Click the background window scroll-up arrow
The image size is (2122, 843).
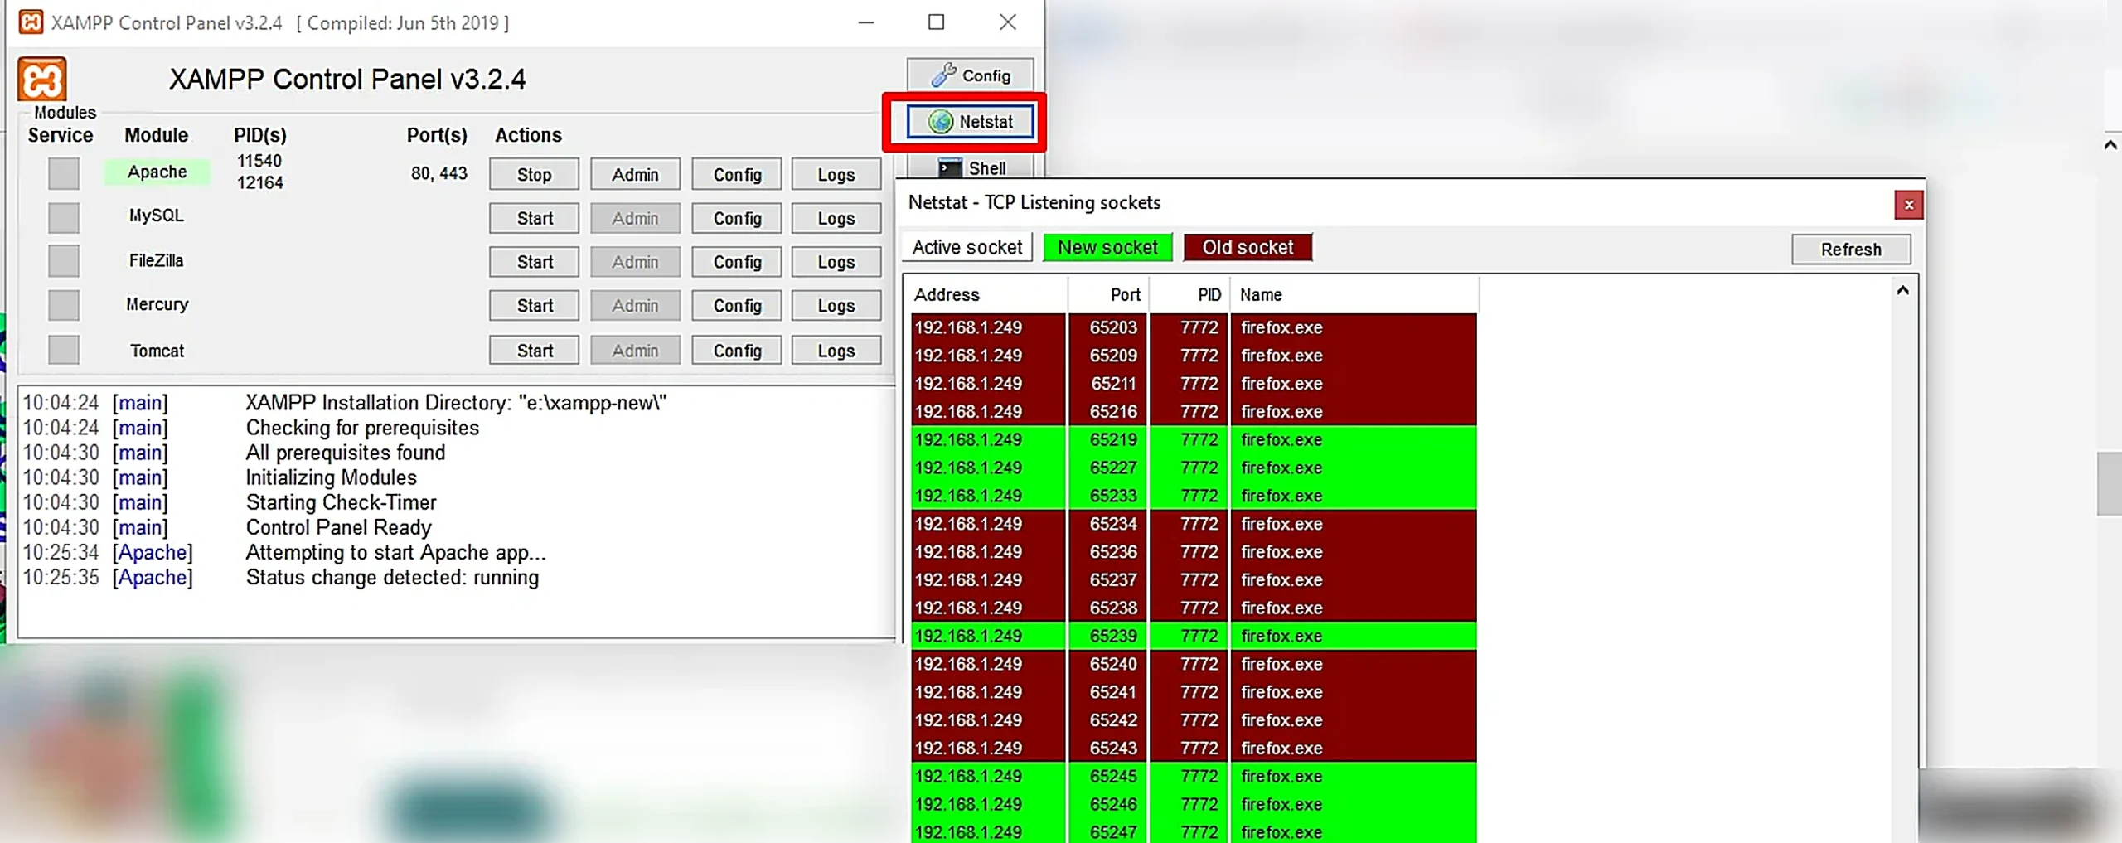point(2110,144)
